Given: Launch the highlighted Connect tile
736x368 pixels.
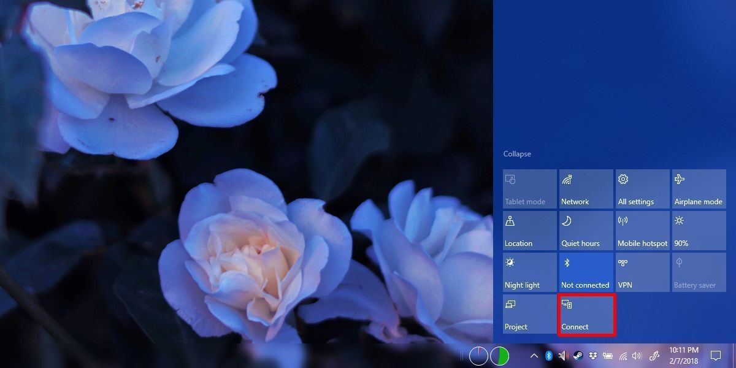Looking at the screenshot, I should click(586, 314).
